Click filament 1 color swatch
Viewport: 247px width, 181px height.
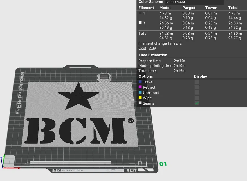(141, 13)
